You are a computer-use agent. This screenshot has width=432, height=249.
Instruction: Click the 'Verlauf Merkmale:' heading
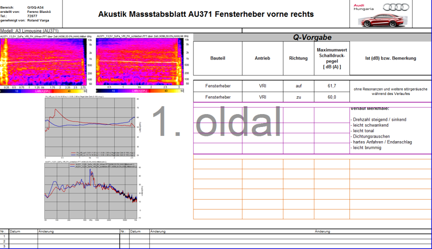tap(370, 109)
